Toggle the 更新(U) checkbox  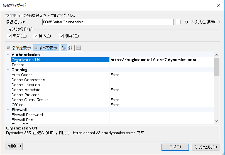point(9,36)
